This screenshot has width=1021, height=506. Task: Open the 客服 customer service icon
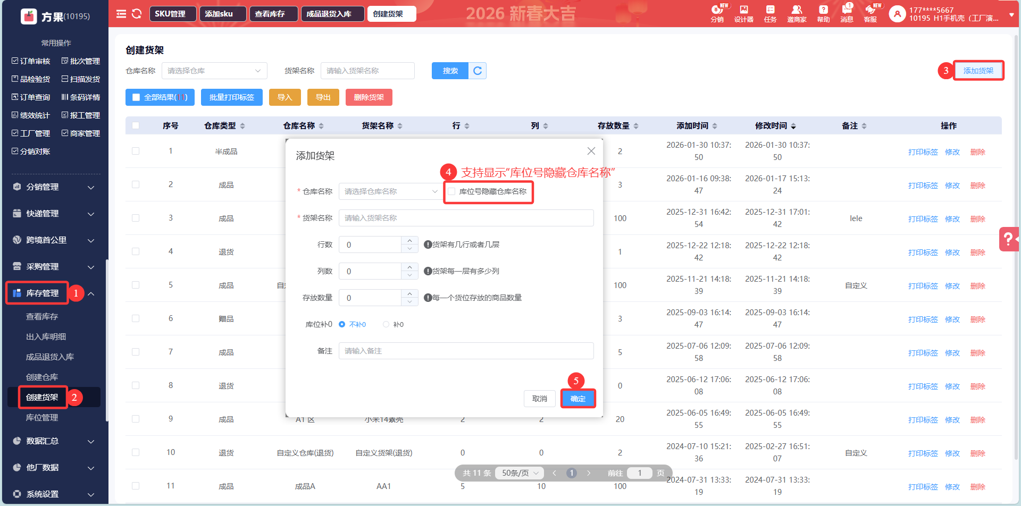(x=871, y=13)
